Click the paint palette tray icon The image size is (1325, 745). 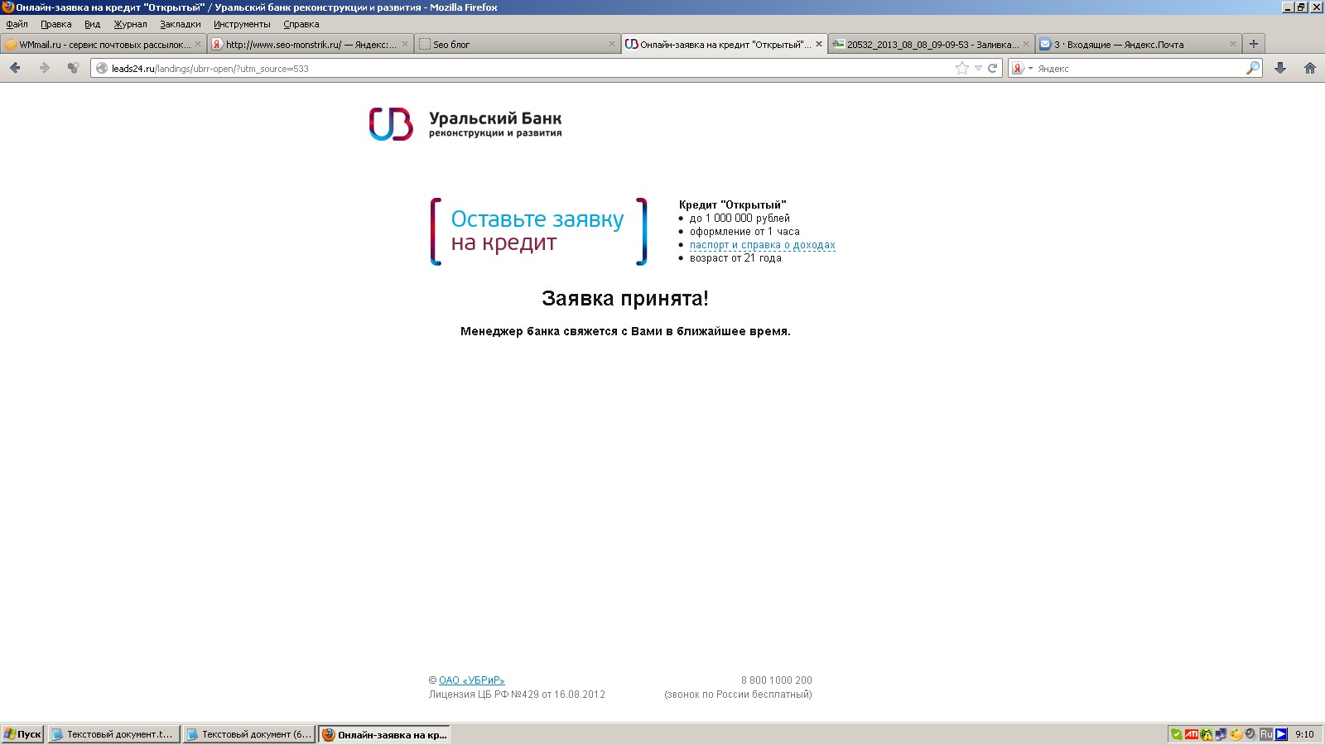tap(1236, 734)
